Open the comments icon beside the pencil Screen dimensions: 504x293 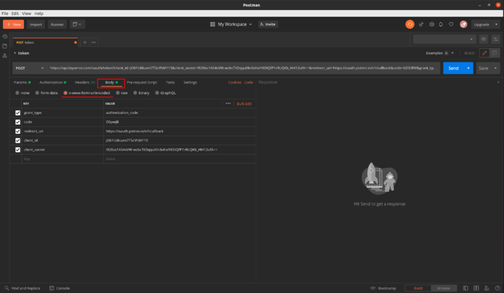click(495, 53)
